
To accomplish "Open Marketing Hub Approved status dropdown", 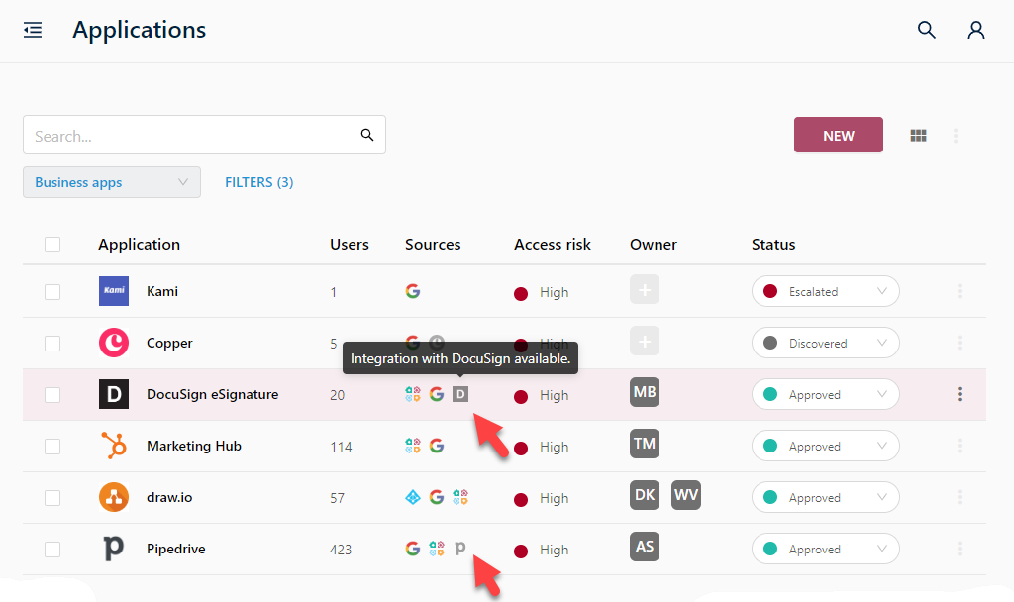I will [825, 446].
